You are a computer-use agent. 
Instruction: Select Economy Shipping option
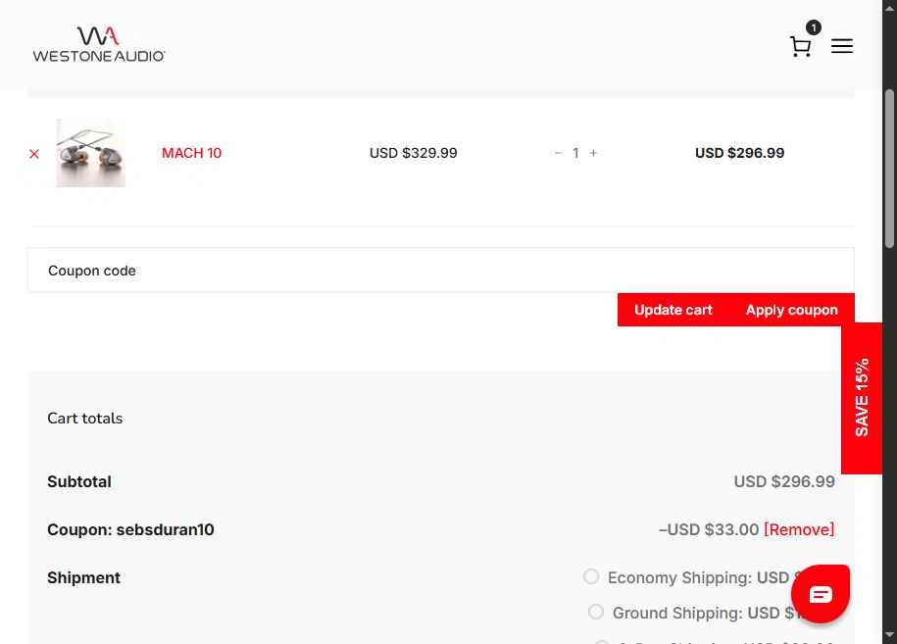591,576
